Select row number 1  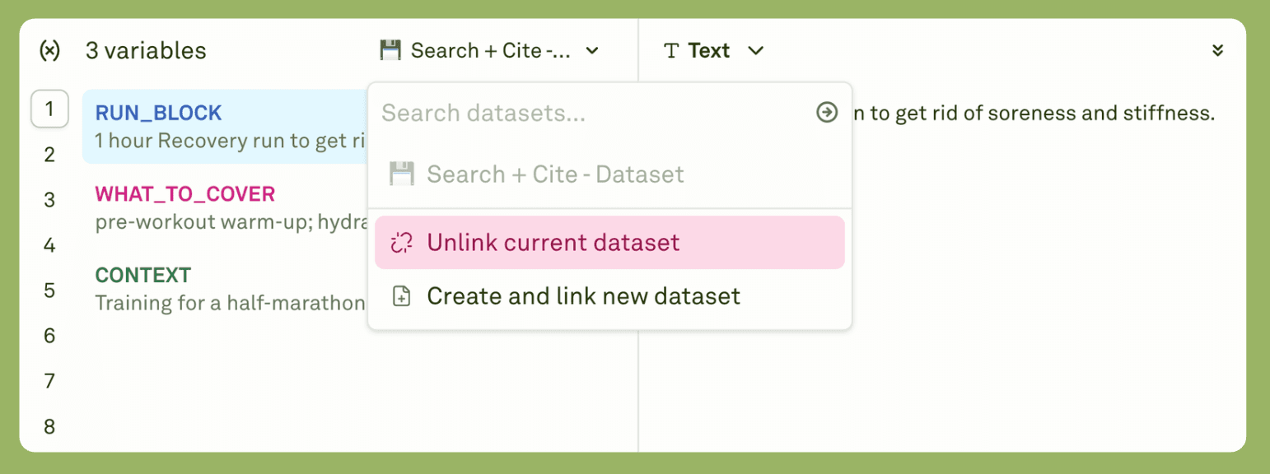tap(49, 109)
